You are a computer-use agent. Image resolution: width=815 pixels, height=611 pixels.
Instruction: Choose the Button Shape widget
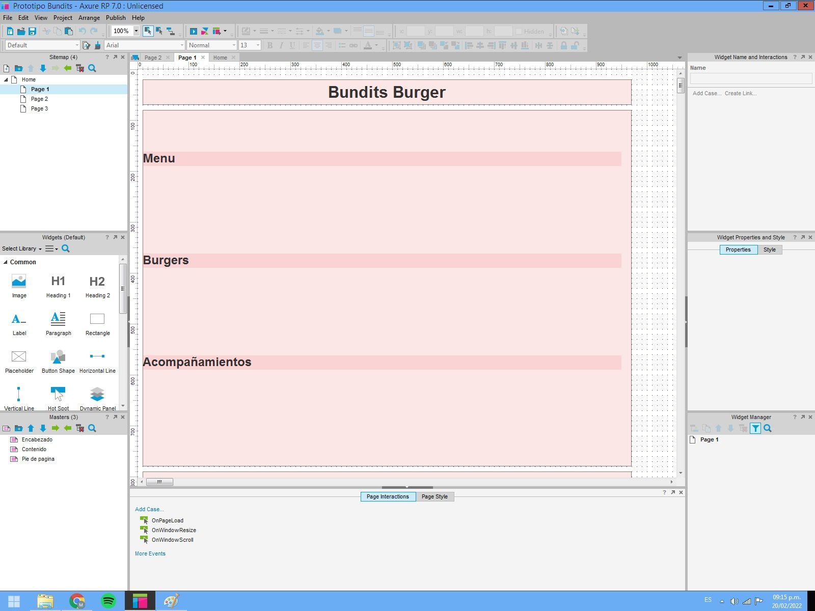coord(58,362)
